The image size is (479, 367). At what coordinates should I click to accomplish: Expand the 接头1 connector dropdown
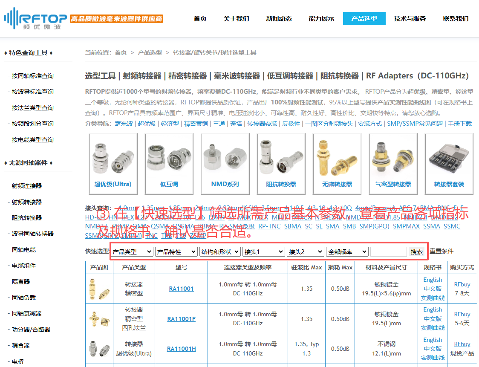263,252
